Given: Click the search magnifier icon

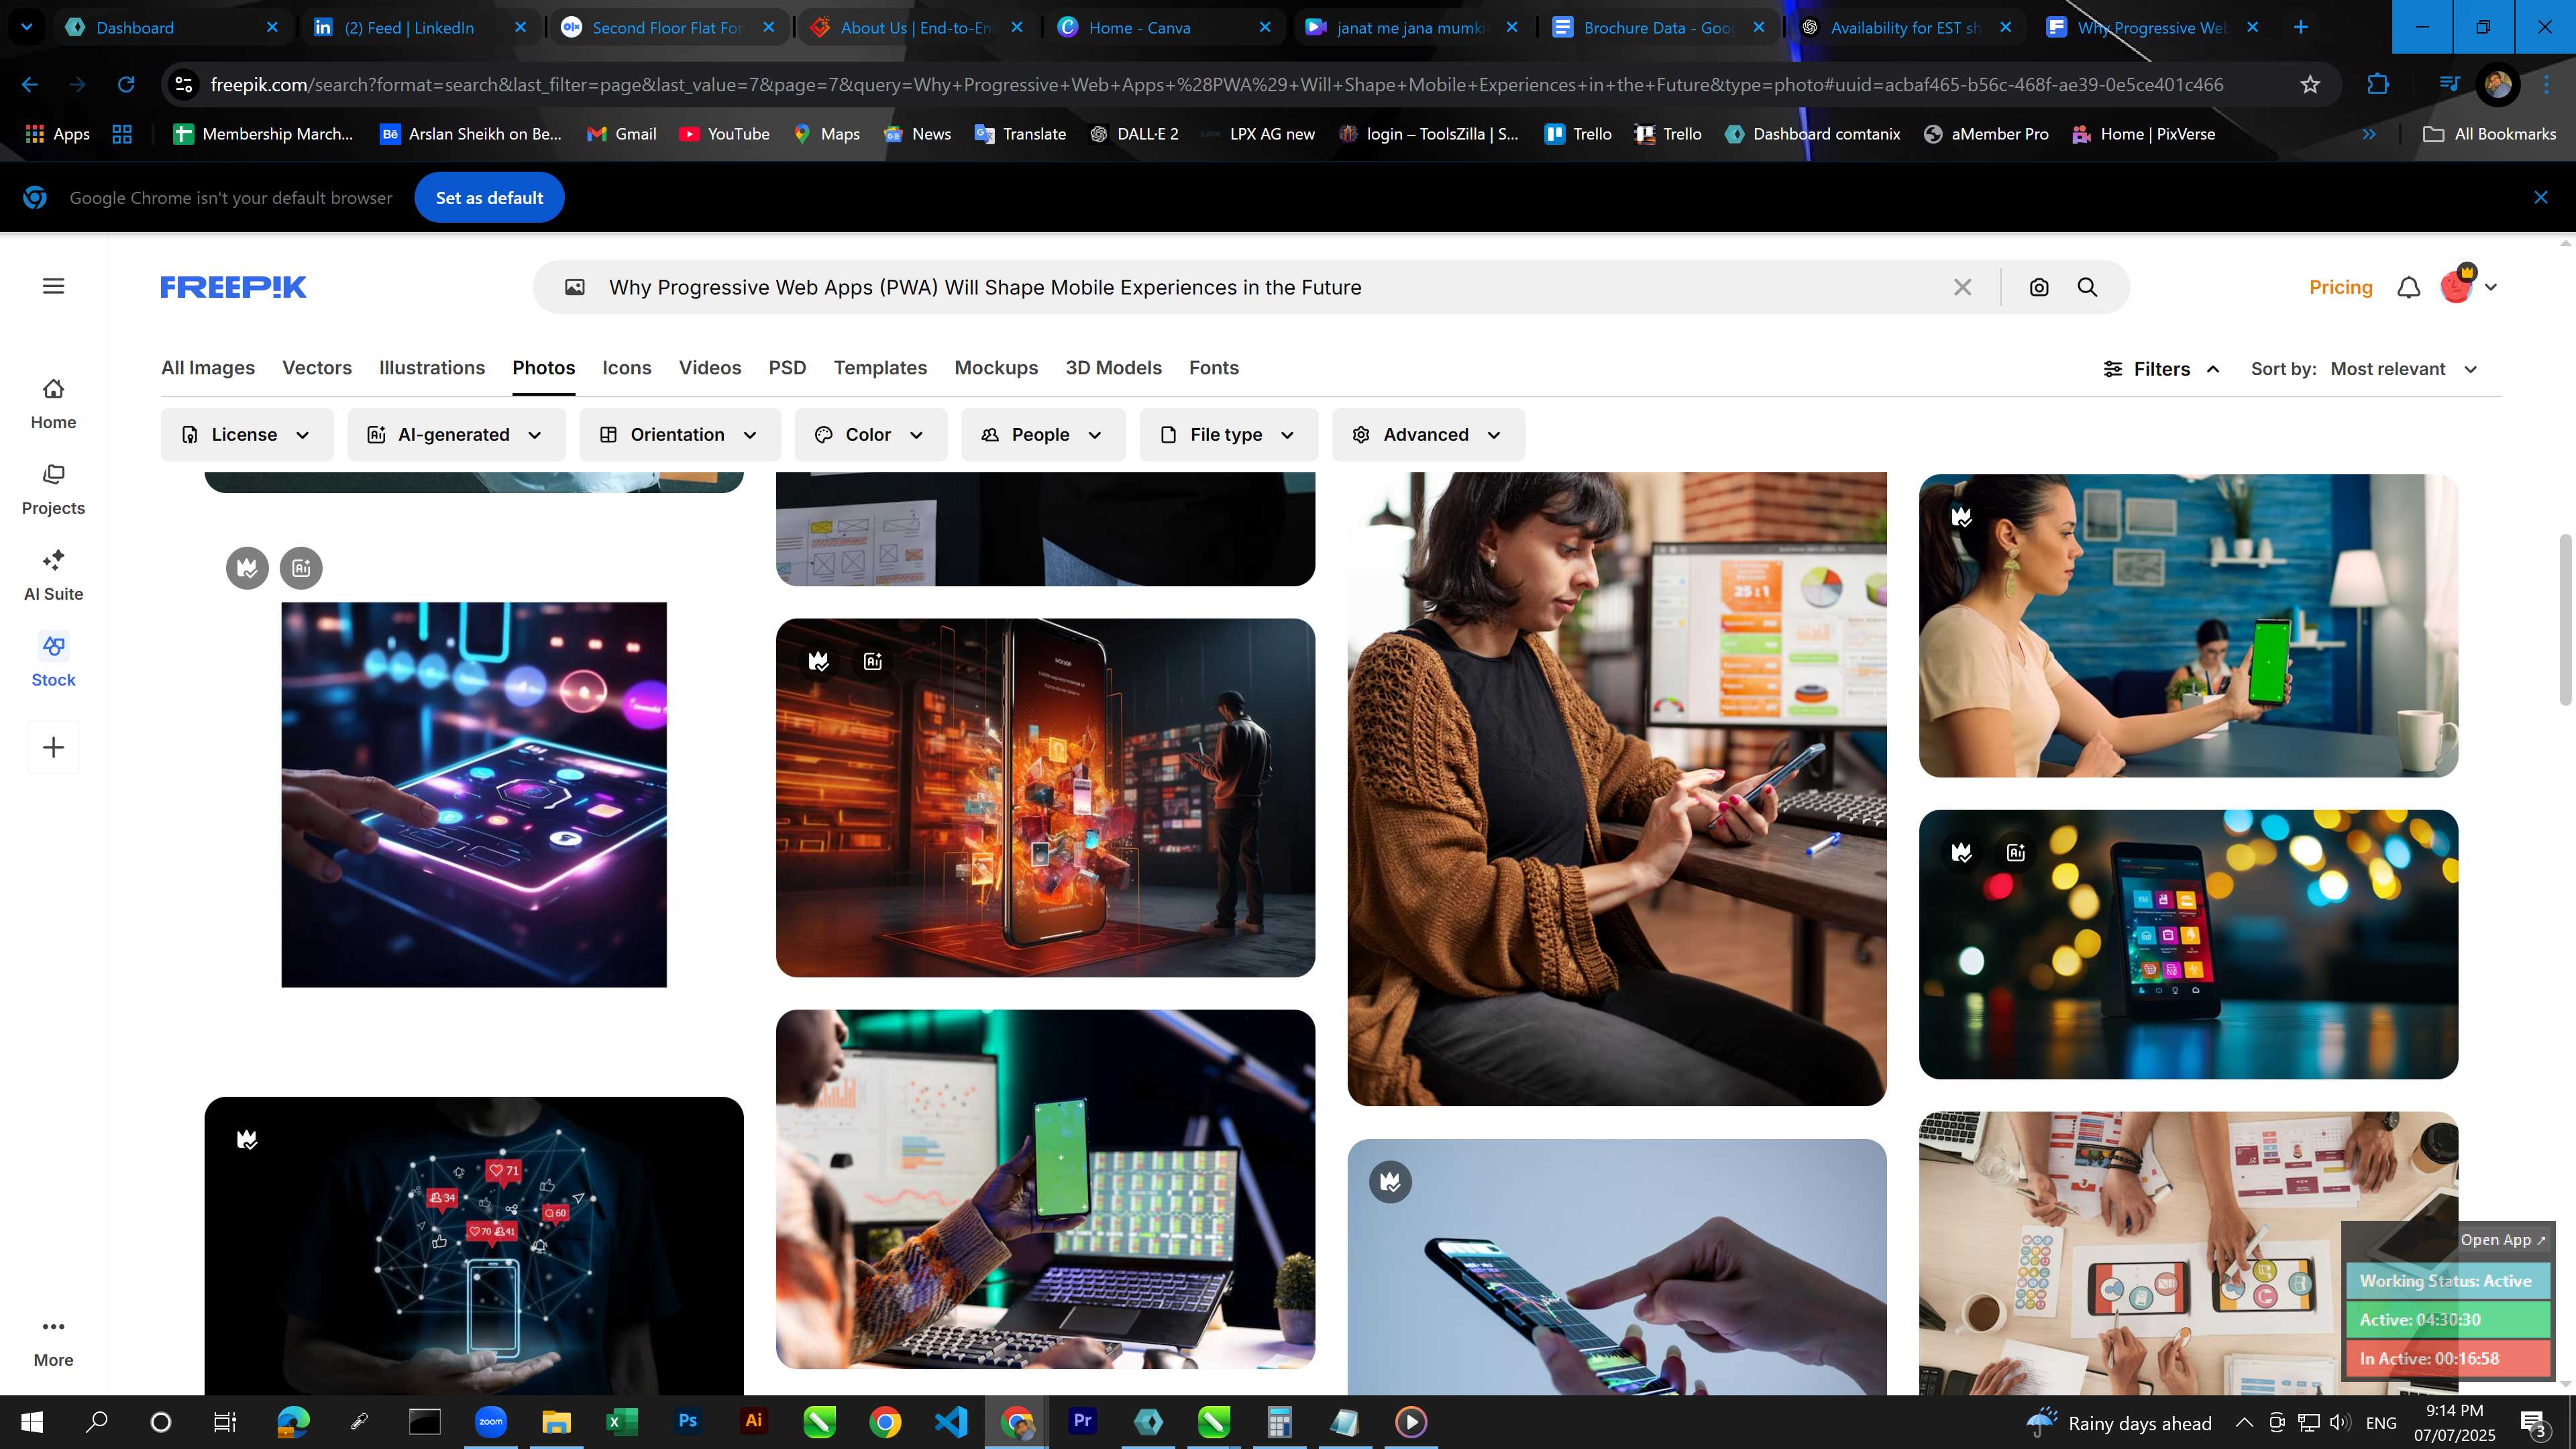Looking at the screenshot, I should pos(2087,287).
